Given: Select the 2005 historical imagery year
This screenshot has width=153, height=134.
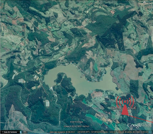Looking at the screenshot, I should (x=25, y=132).
